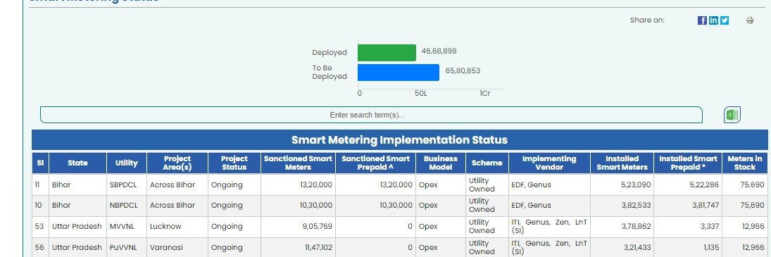Sort by Business Model column header
This screenshot has width=771, height=257.
pyautogui.click(x=441, y=163)
